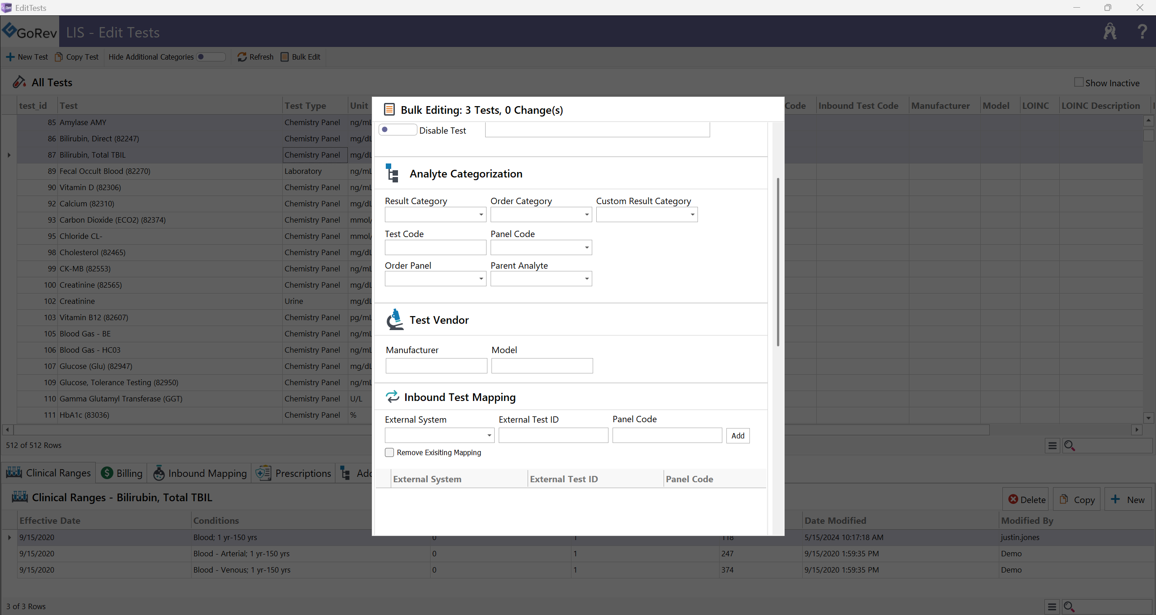Click the user access key icon in header
This screenshot has height=615, width=1156.
[1110, 31]
